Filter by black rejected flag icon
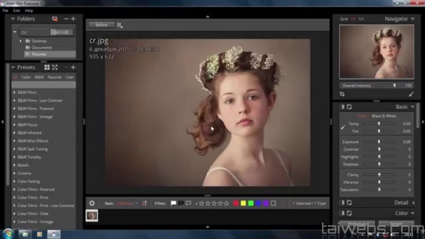Screen dimensions: 425x239 [x=181, y=203]
